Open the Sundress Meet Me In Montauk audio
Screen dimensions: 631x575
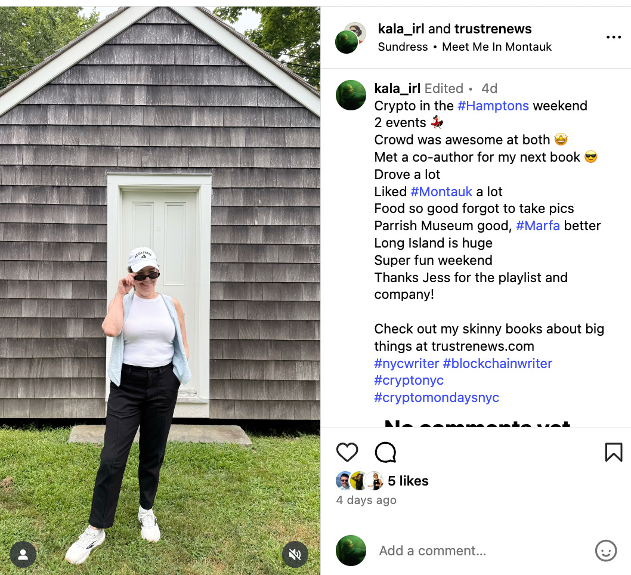point(465,47)
